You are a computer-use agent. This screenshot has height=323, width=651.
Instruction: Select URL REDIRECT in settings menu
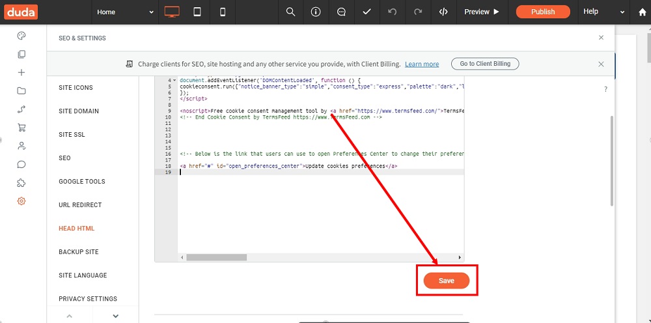pyautogui.click(x=80, y=204)
